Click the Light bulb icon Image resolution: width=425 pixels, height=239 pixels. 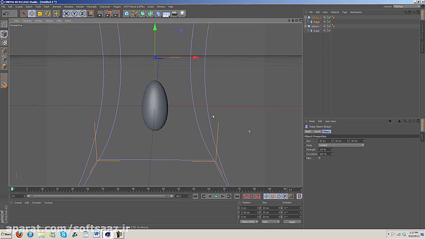(x=182, y=14)
